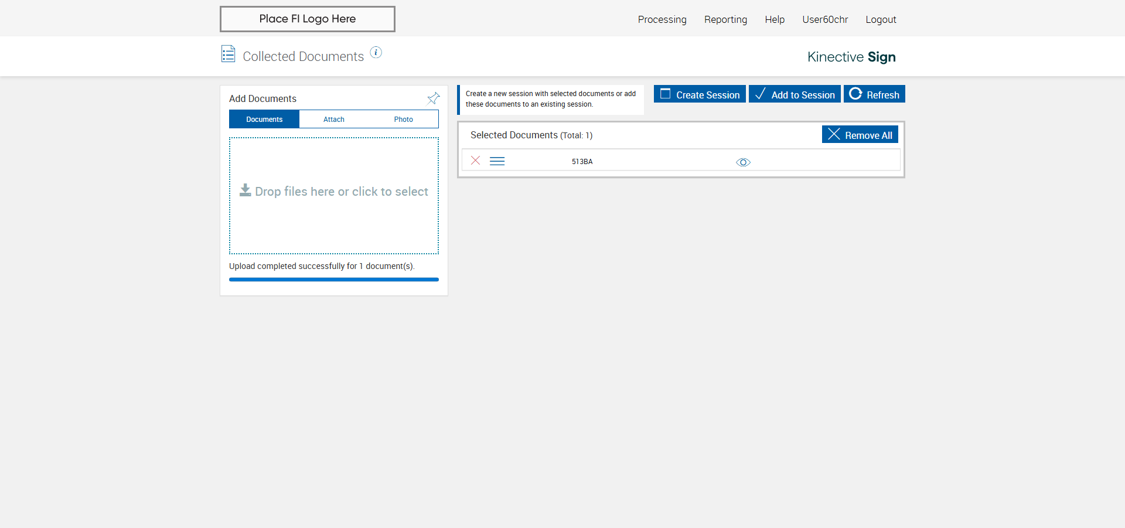Click Add to Session button
This screenshot has height=528, width=1125.
point(795,94)
